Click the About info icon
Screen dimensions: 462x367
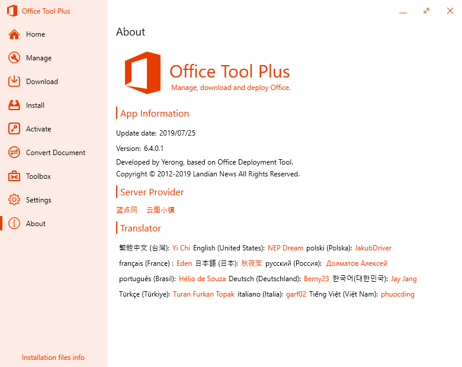click(x=14, y=223)
